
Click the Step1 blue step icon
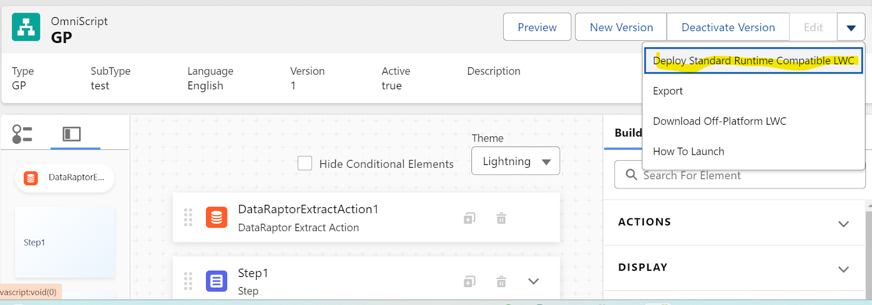(x=216, y=281)
